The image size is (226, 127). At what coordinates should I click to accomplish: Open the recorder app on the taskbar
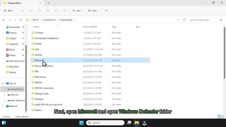144,123
